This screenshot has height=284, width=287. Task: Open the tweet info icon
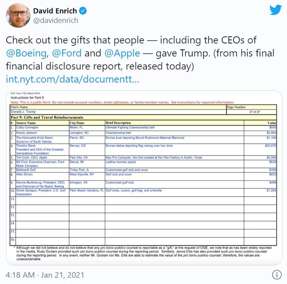(x=277, y=275)
